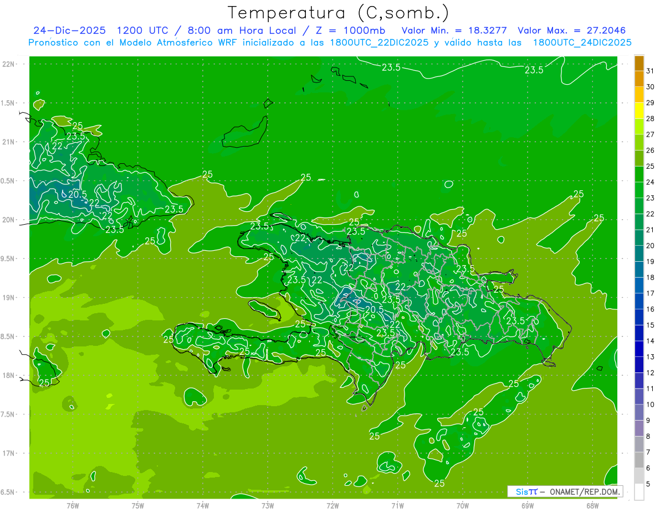Viewport: 665px width, 513px height.
Task: Click legend value '20'
Action: [x=651, y=245]
